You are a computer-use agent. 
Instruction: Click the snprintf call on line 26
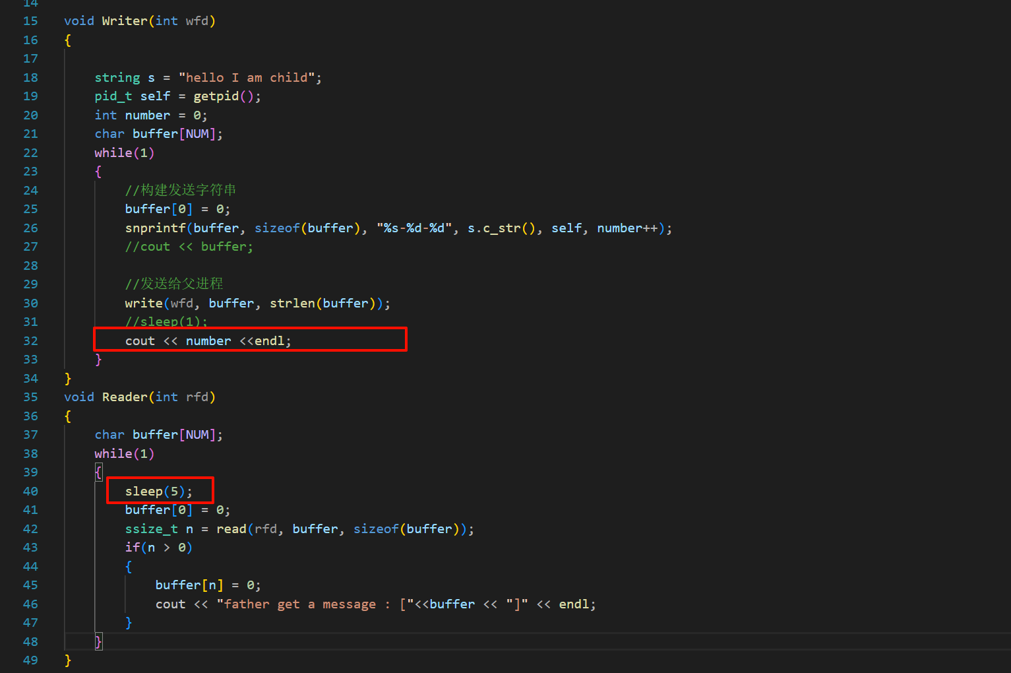pos(398,228)
